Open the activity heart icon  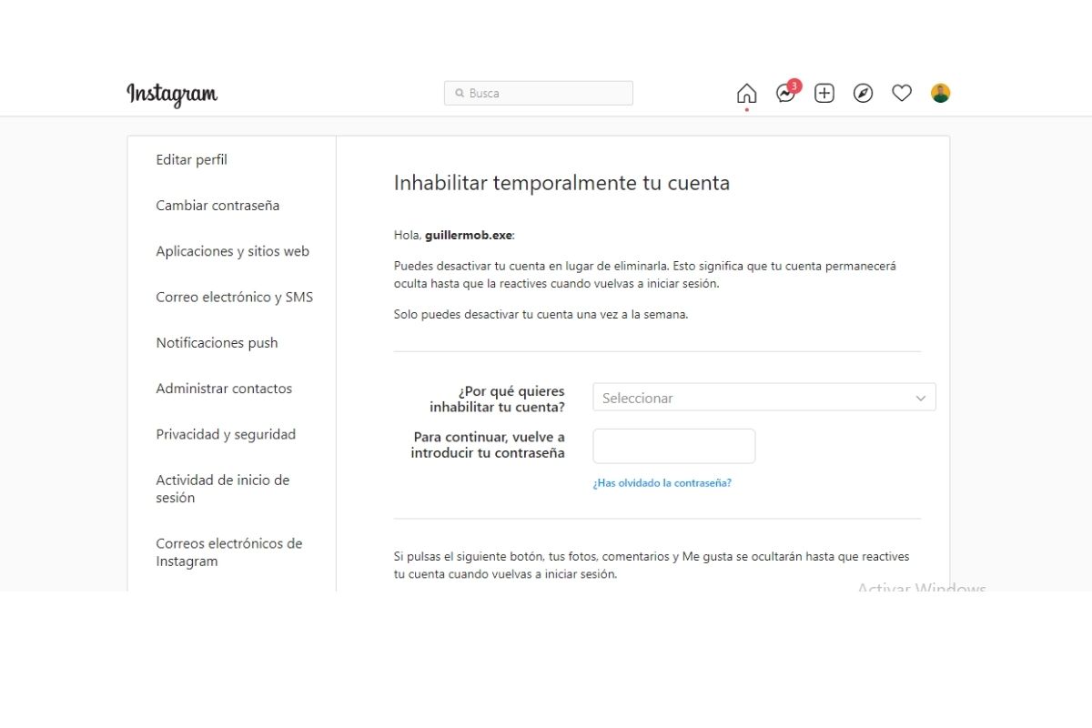click(902, 93)
